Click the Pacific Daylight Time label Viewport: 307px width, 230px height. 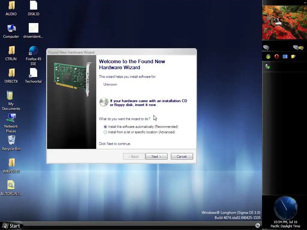click(285, 226)
